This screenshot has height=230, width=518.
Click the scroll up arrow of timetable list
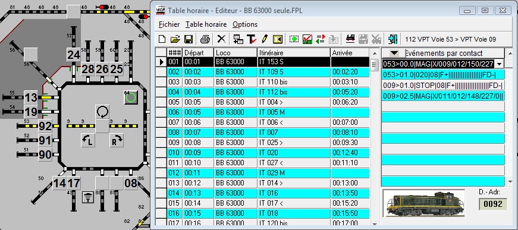pyautogui.click(x=374, y=53)
